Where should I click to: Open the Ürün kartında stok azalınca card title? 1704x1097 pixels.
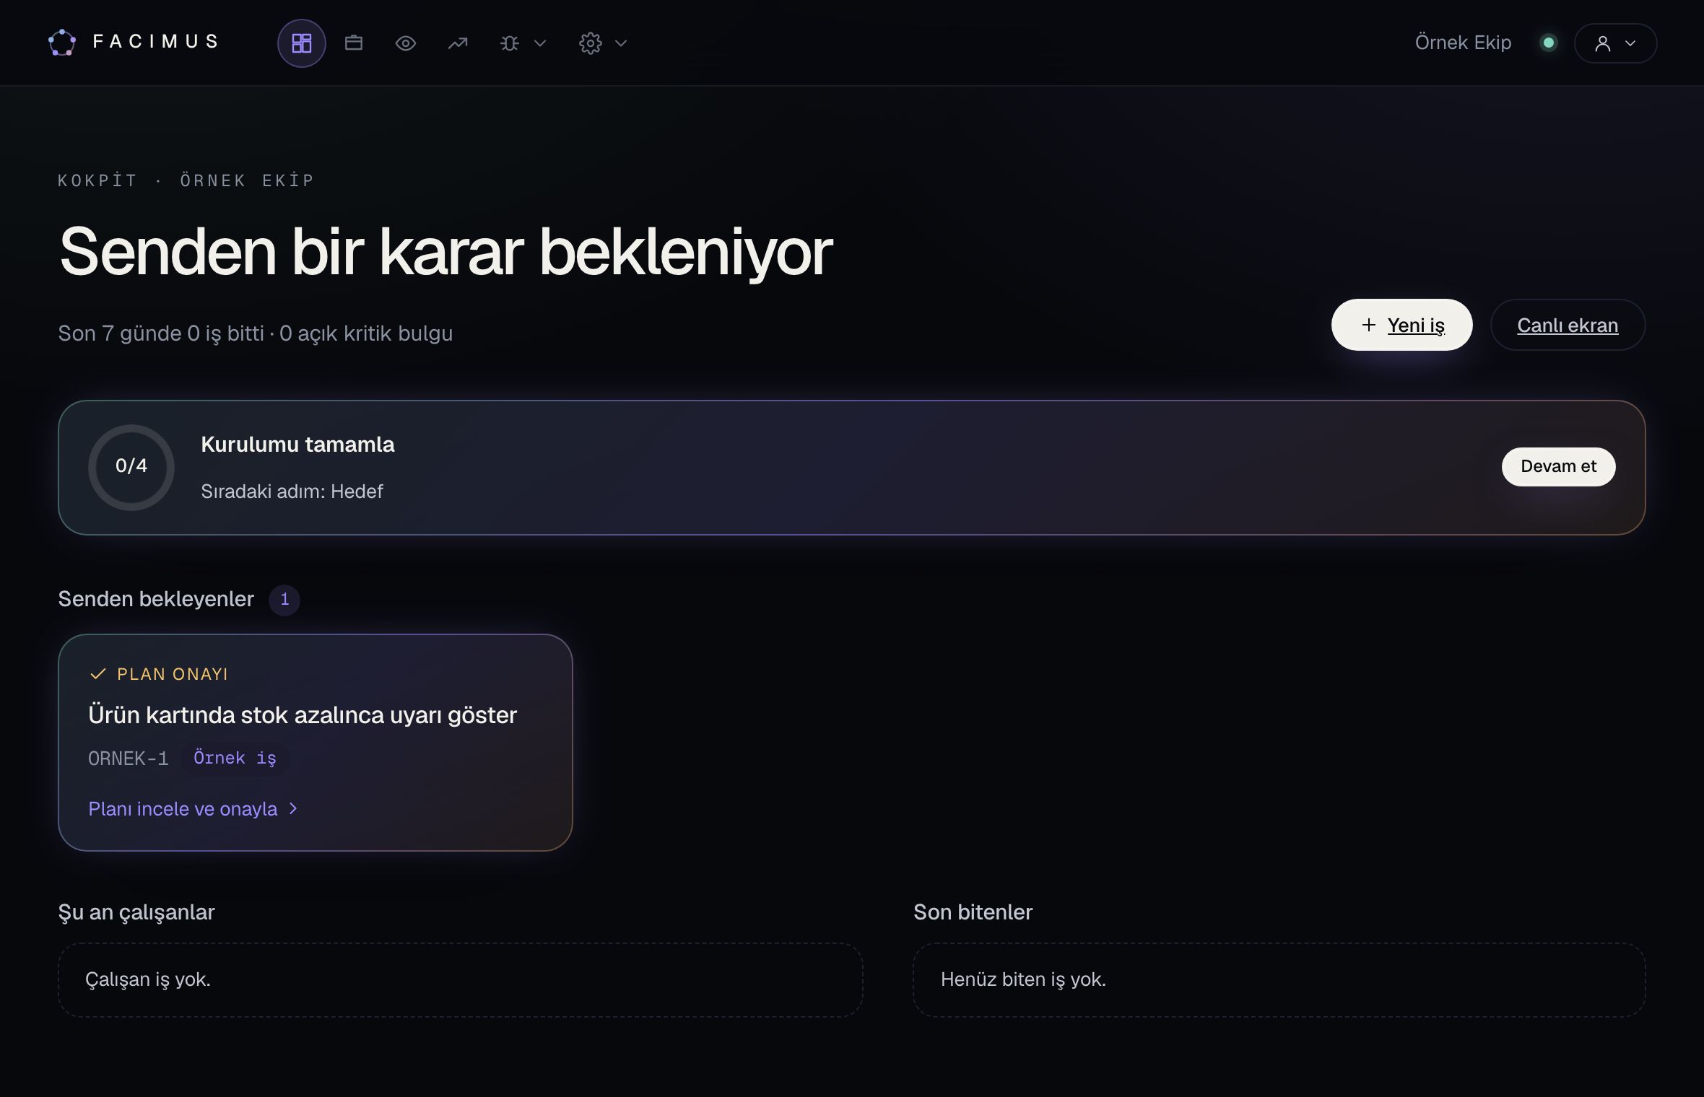pyautogui.click(x=303, y=715)
